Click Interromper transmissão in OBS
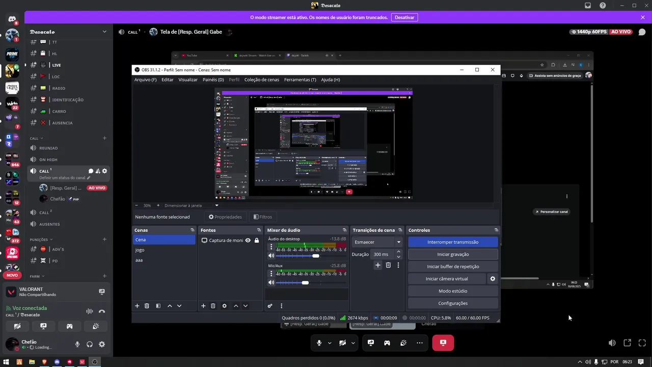 [453, 242]
